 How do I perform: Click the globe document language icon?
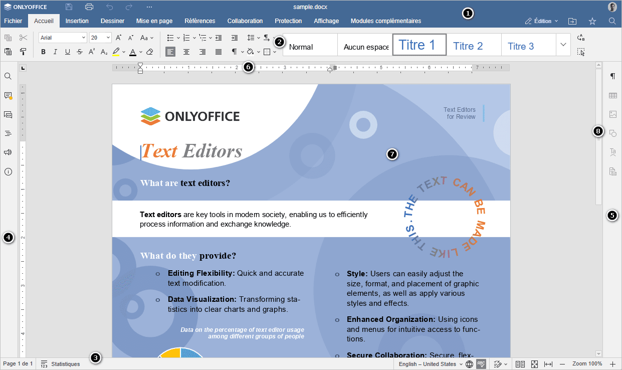(x=469, y=364)
